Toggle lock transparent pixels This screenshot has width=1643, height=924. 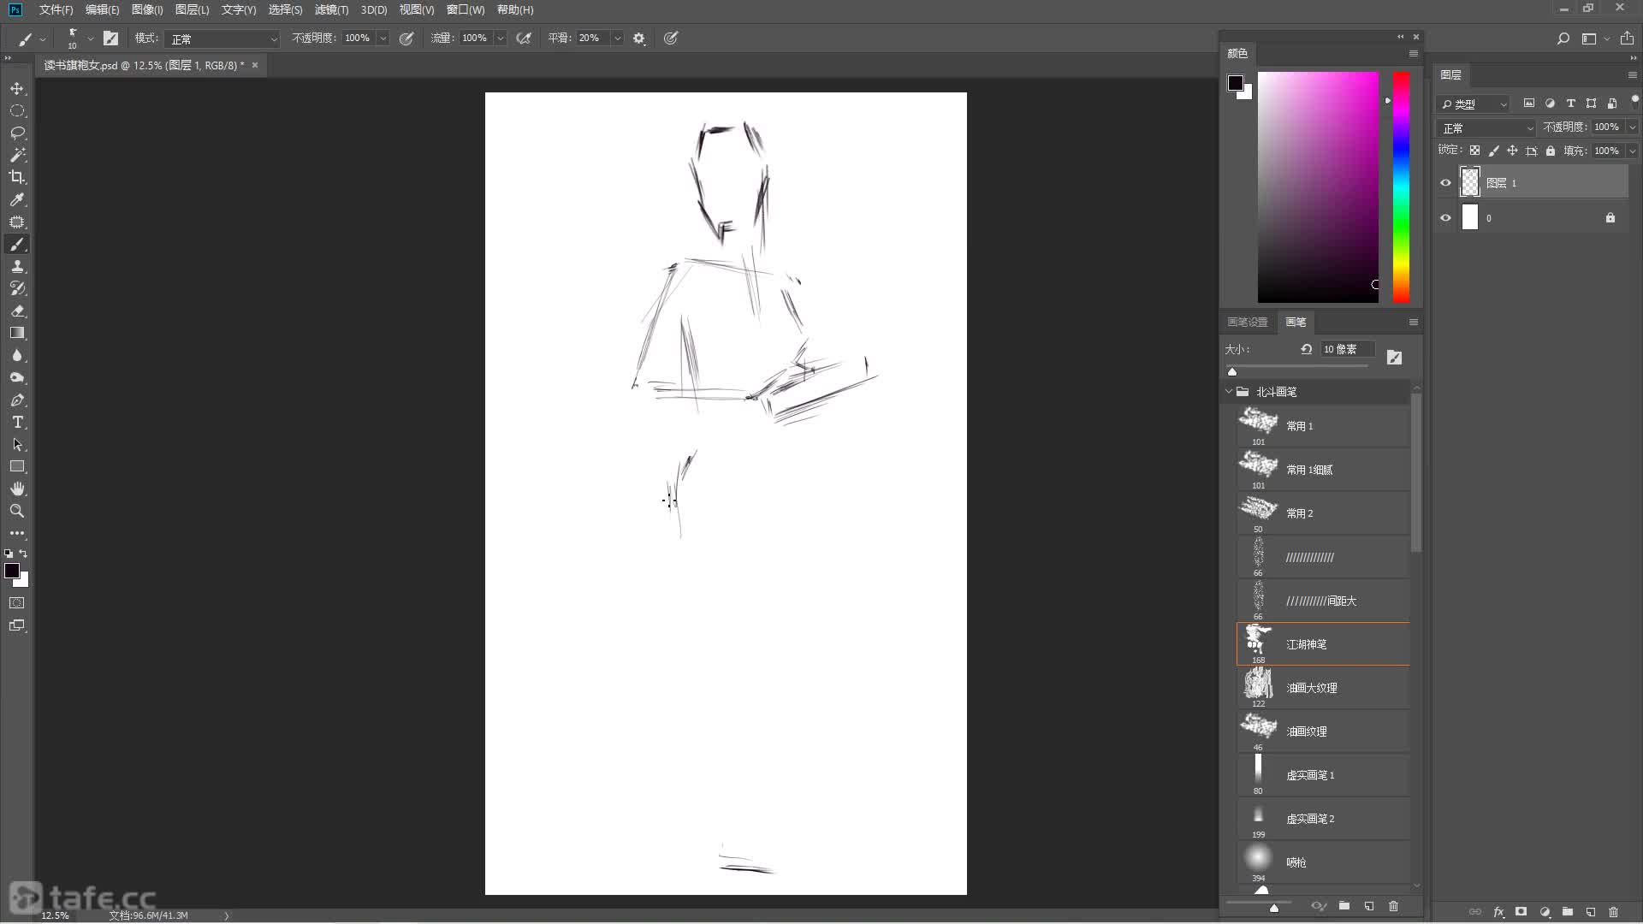[1474, 151]
